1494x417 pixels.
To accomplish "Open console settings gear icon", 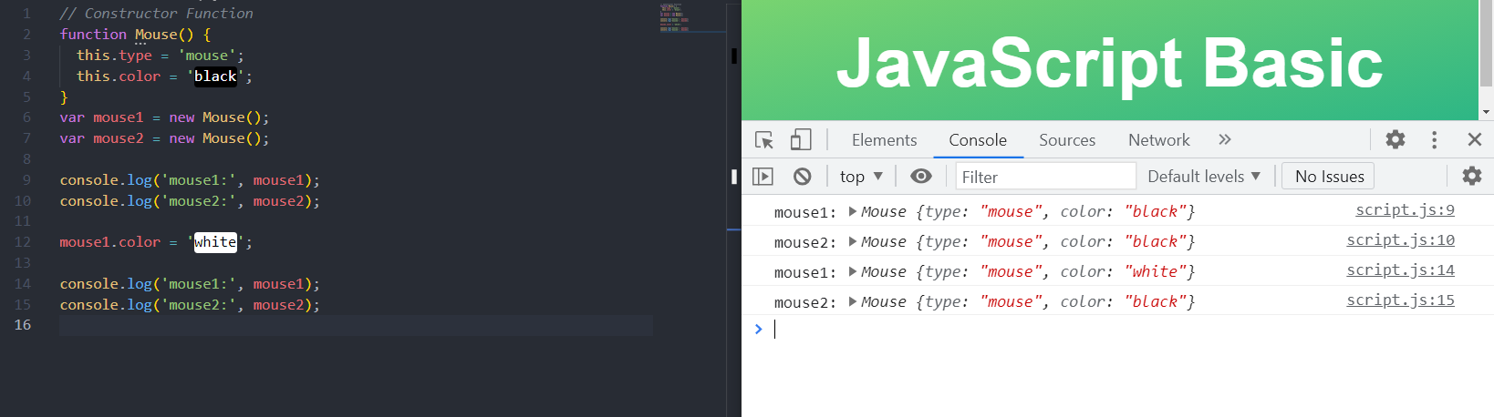I will pyautogui.click(x=1472, y=176).
